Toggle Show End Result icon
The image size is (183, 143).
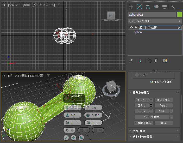[x=140, y=61]
